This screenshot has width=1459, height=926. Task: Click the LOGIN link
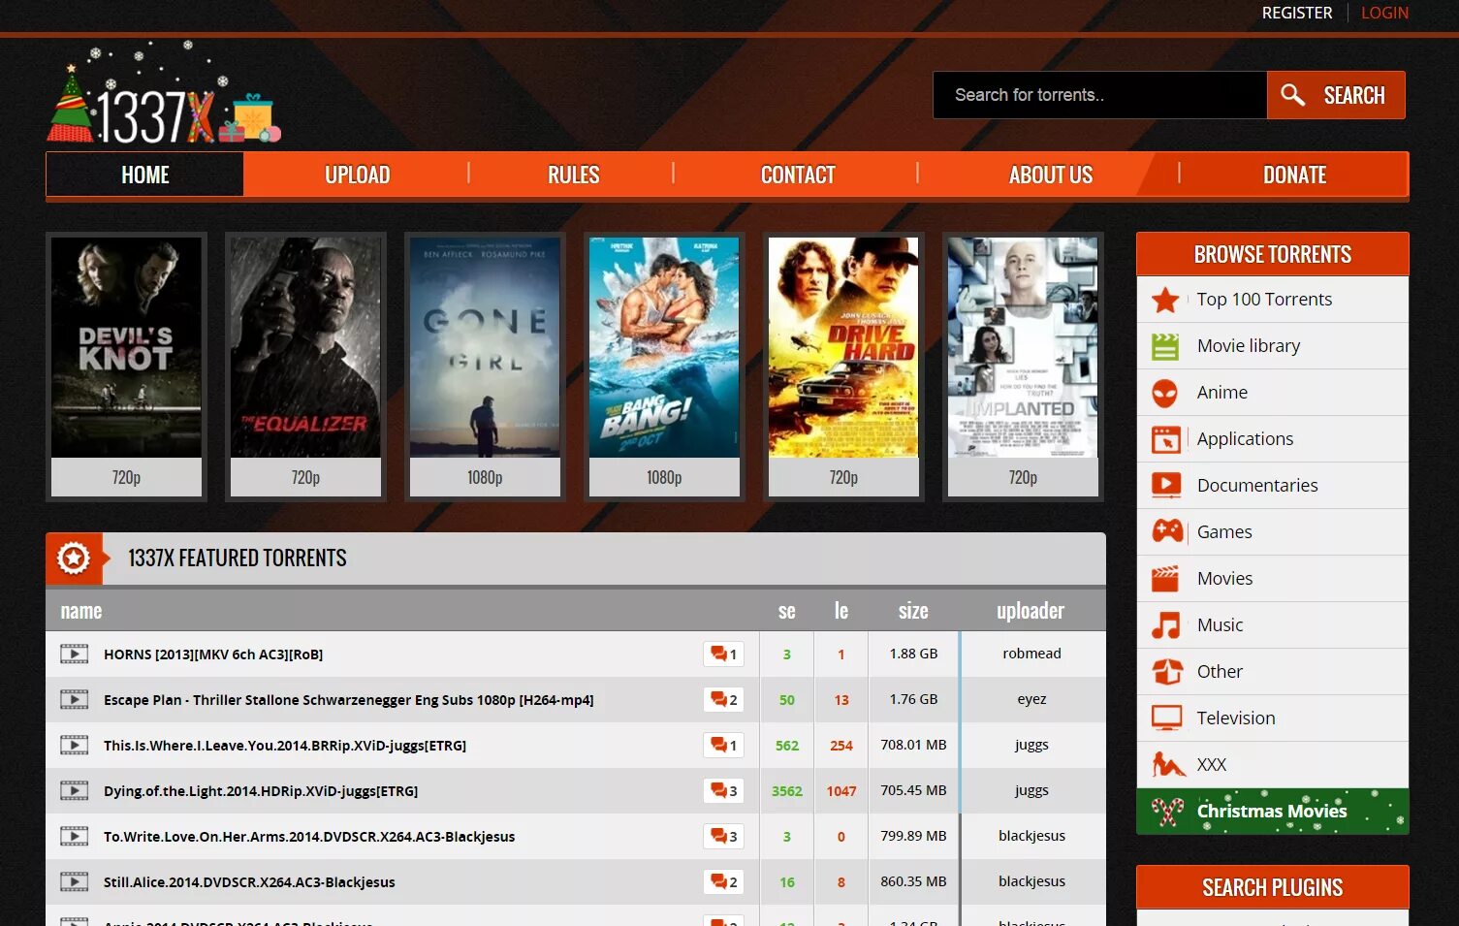click(x=1384, y=13)
